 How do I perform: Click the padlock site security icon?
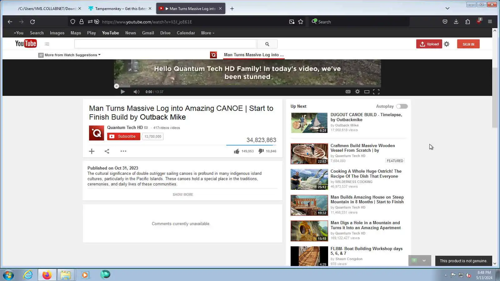pos(82,22)
